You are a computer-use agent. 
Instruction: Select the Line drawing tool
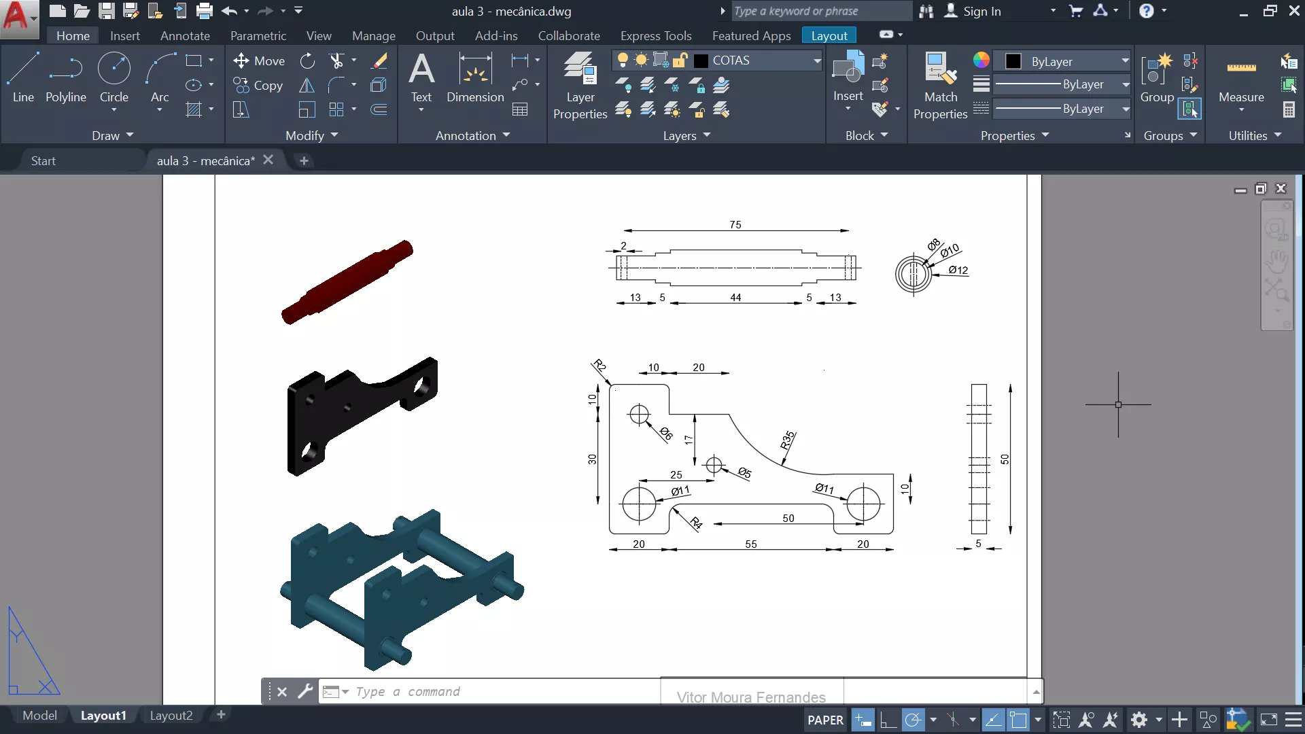point(22,77)
